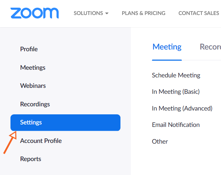Select the Other settings section

click(x=160, y=142)
